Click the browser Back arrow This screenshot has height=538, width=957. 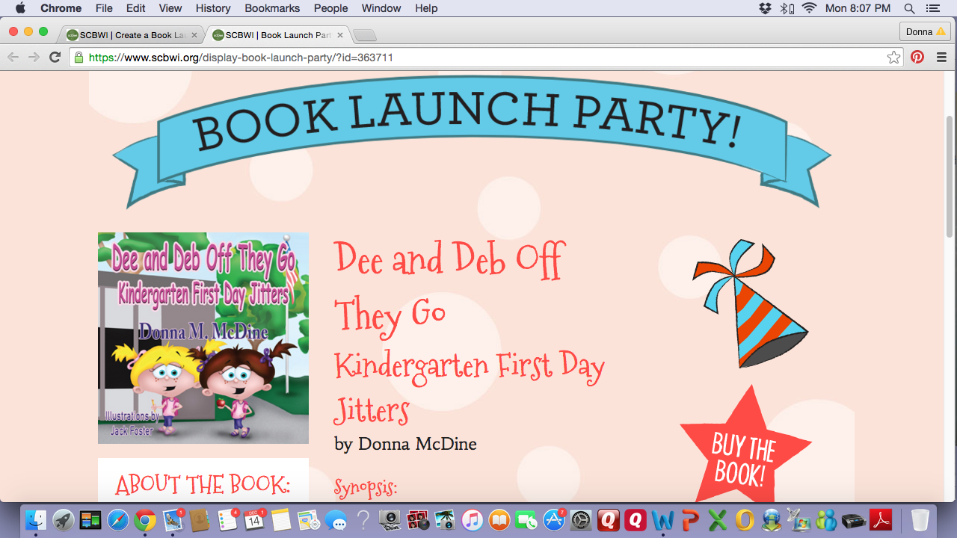[13, 58]
